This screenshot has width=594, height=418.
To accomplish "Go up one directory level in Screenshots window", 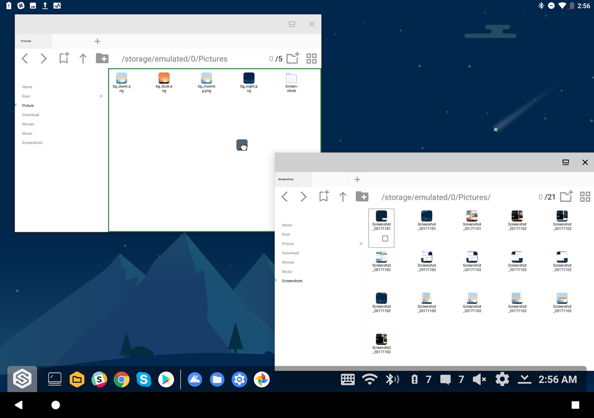I will (x=342, y=197).
